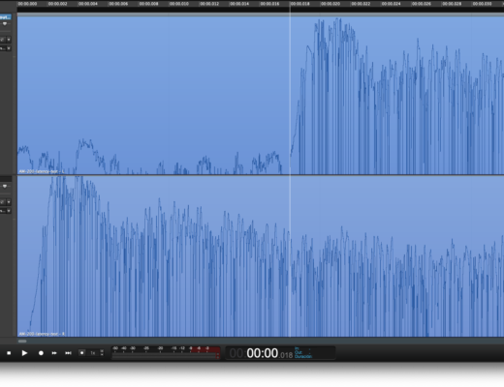
Task: Start recording with the record button
Action: 41,353
